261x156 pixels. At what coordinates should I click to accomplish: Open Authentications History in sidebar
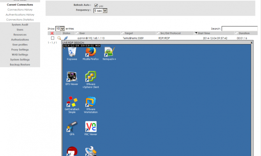[x=20, y=15]
